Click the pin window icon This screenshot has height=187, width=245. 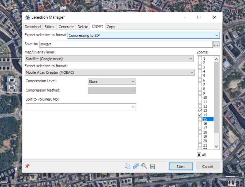[x=27, y=166]
